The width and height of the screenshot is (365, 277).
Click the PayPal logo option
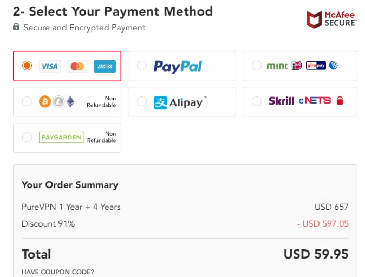click(x=178, y=66)
